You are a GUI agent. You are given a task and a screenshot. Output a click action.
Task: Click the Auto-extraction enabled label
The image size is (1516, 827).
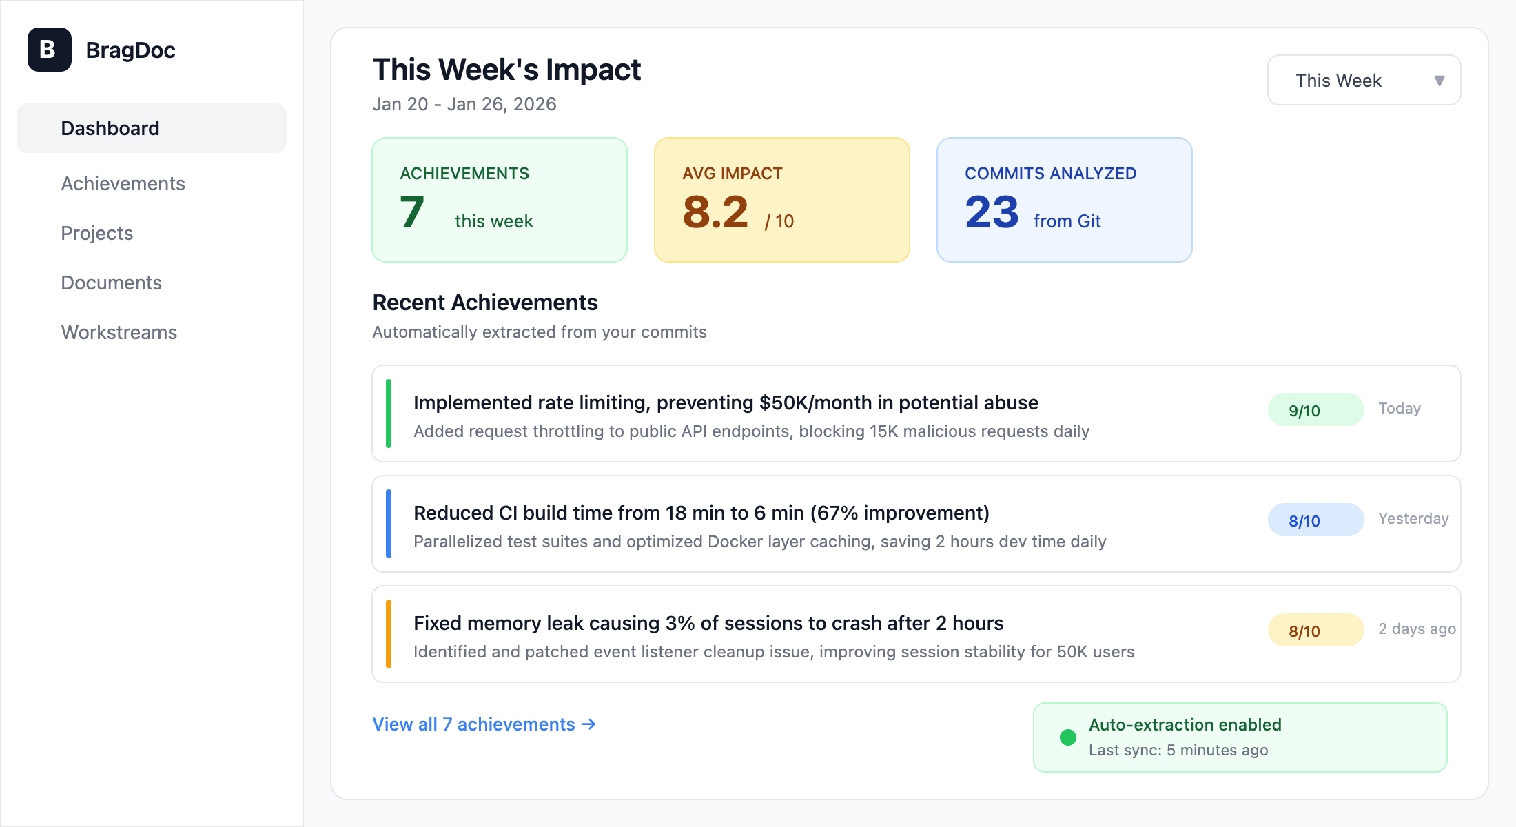(1185, 725)
